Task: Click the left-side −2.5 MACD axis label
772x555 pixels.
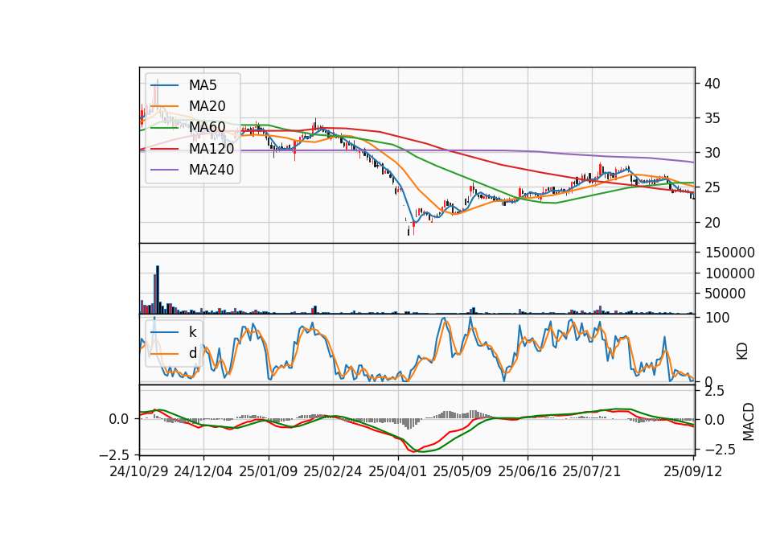Action: (x=115, y=454)
